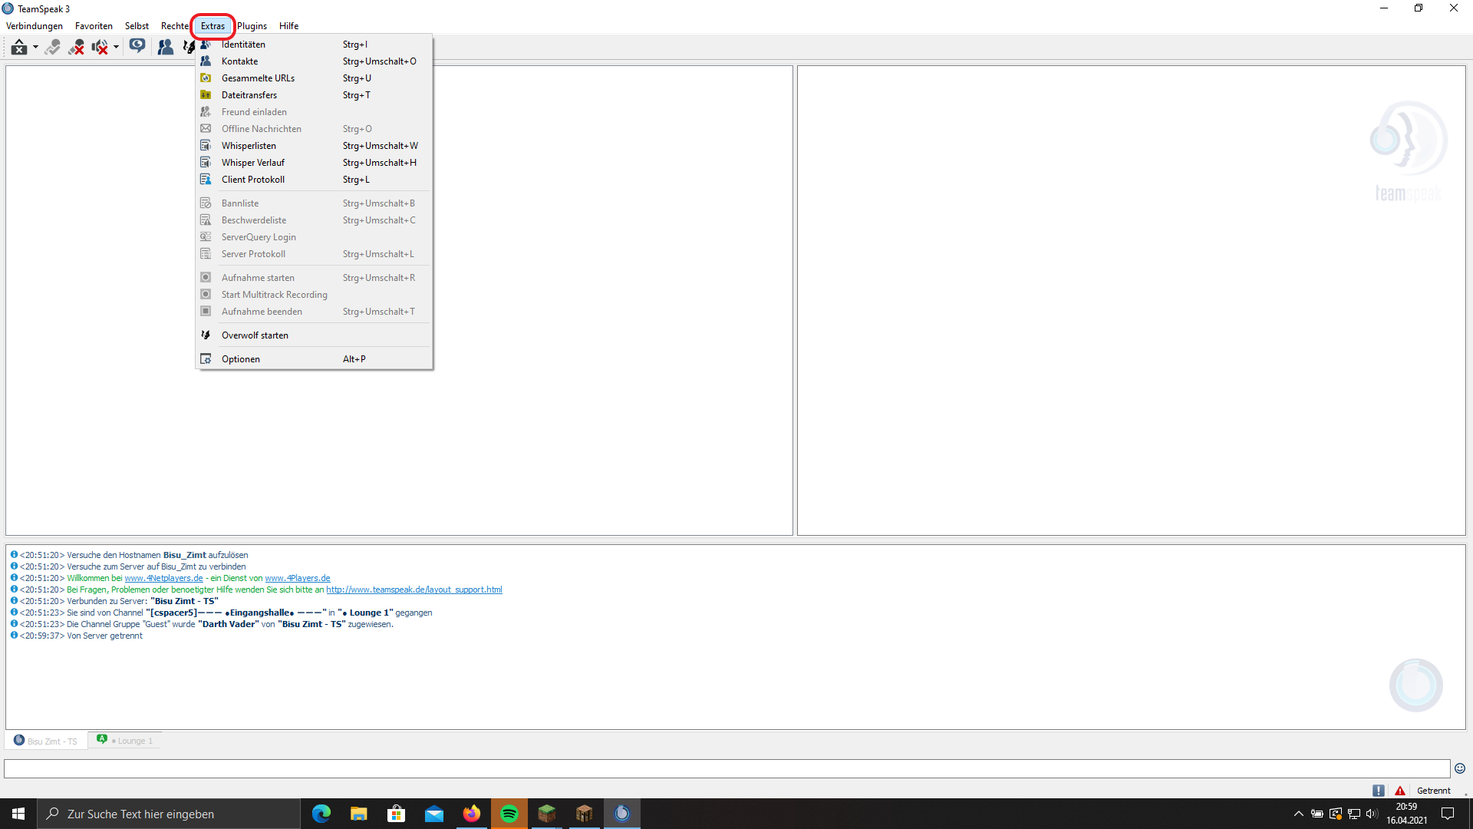Toggle the channel subscription eye-bubble icon
Image resolution: width=1473 pixels, height=829 pixels.
137,47
